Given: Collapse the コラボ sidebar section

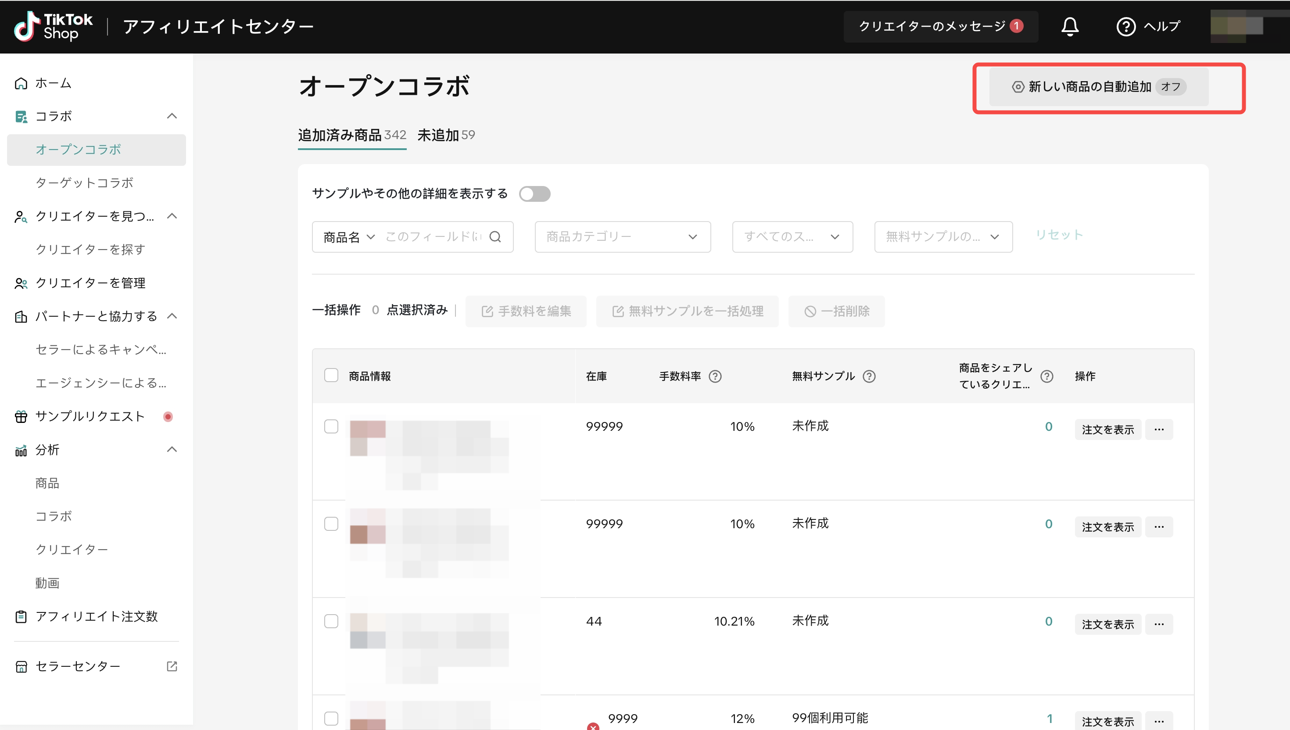Looking at the screenshot, I should [x=172, y=116].
